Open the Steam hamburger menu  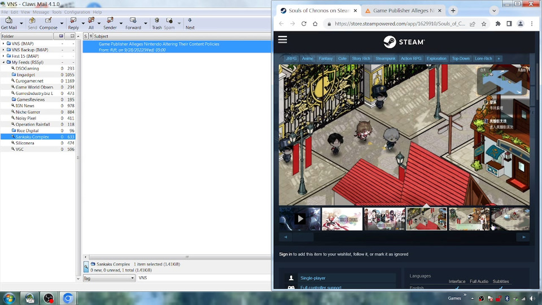click(283, 40)
